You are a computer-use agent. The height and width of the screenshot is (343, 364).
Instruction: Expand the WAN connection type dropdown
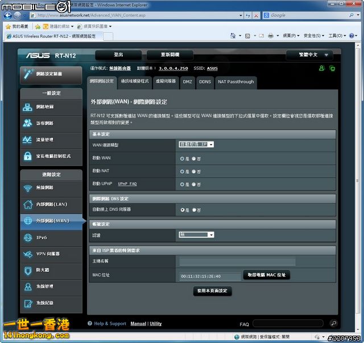click(196, 144)
